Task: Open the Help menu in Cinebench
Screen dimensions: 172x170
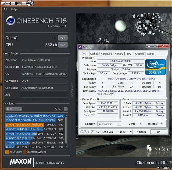Action: [x=14, y=9]
